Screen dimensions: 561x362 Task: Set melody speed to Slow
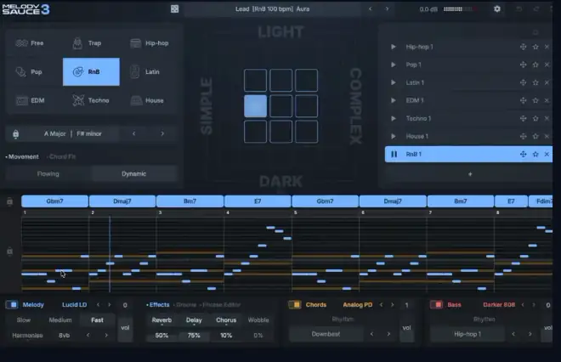tap(24, 320)
